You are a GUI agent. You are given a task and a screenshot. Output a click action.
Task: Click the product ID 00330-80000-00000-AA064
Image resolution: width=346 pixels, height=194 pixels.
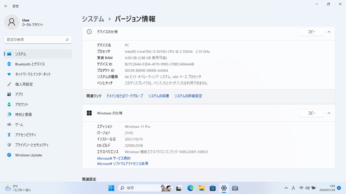[146, 70]
